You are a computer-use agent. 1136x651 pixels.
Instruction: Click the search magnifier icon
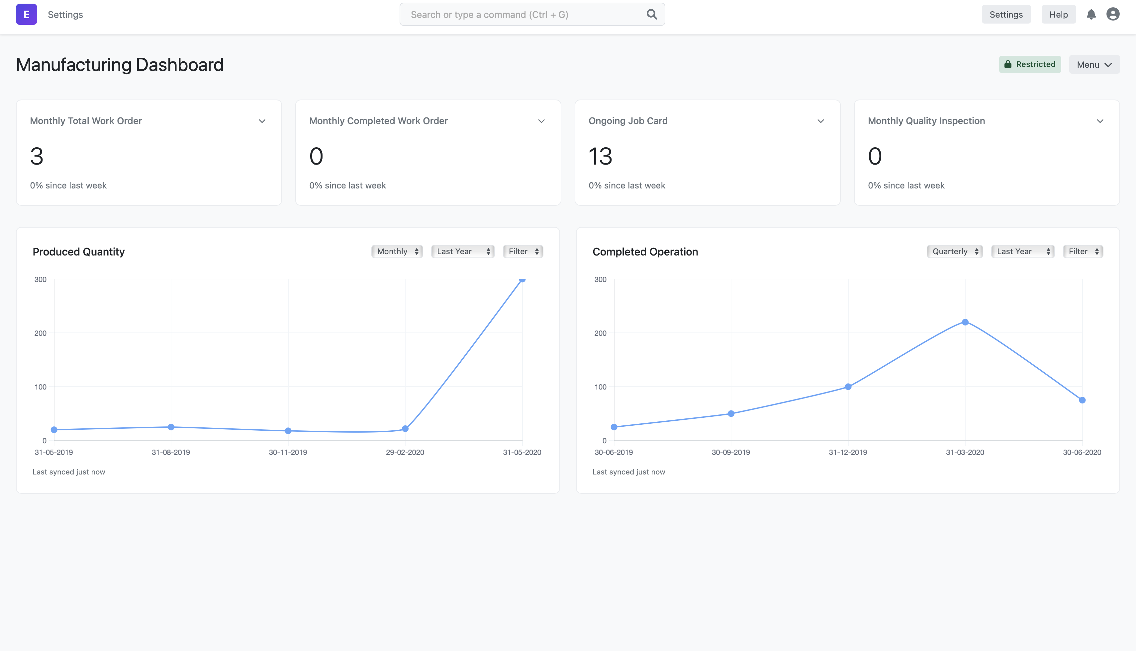(x=652, y=14)
